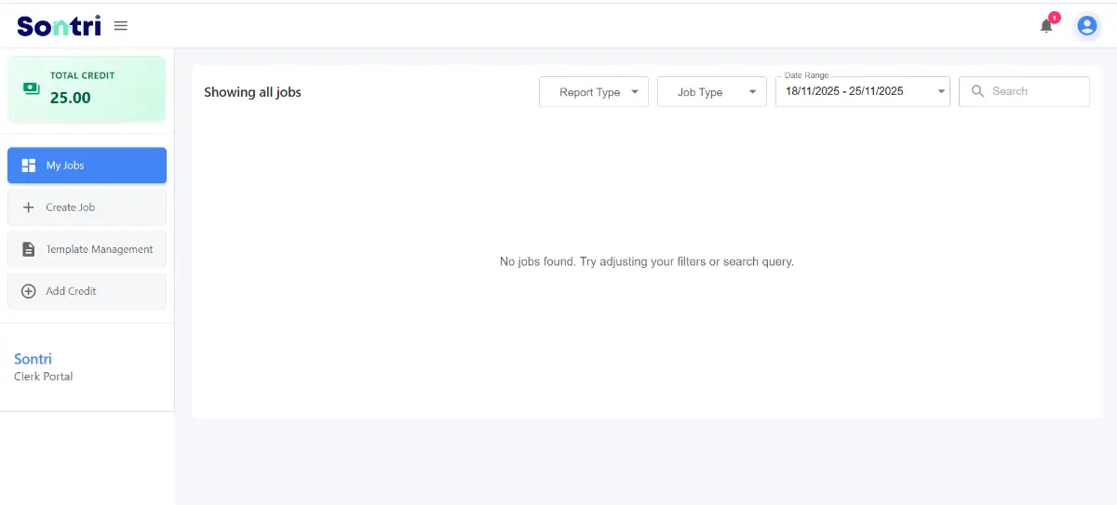This screenshot has width=1117, height=505.
Task: Click the plus icon beside Create Job
Action: click(x=28, y=207)
